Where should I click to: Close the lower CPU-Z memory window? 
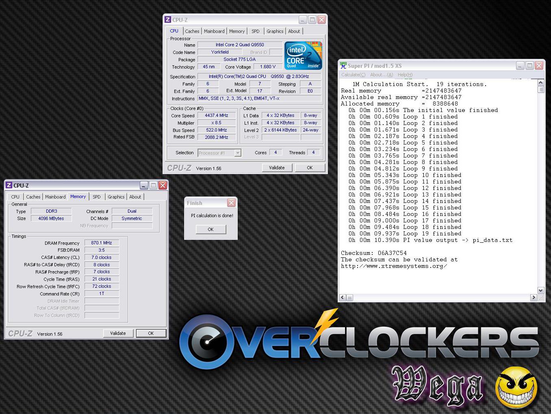pos(163,185)
